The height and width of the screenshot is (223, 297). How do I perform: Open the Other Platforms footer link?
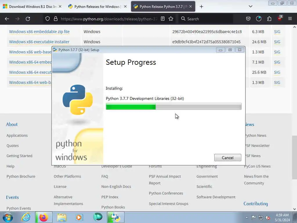tap(67, 176)
